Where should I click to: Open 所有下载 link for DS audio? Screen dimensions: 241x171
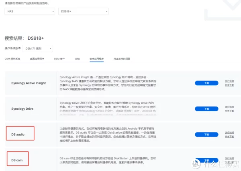point(229,137)
